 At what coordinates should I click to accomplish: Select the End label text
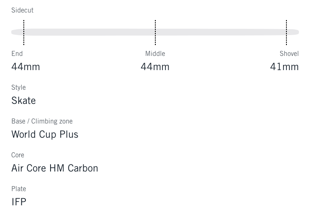(17, 53)
